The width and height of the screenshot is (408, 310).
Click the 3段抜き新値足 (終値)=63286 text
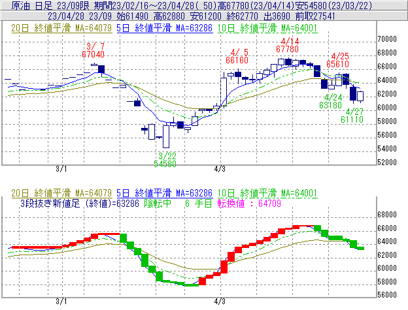click(80, 203)
